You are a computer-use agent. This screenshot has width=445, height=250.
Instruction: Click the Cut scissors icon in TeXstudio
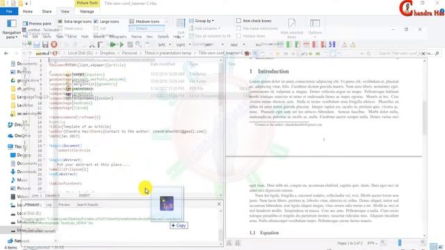click(x=92, y=44)
